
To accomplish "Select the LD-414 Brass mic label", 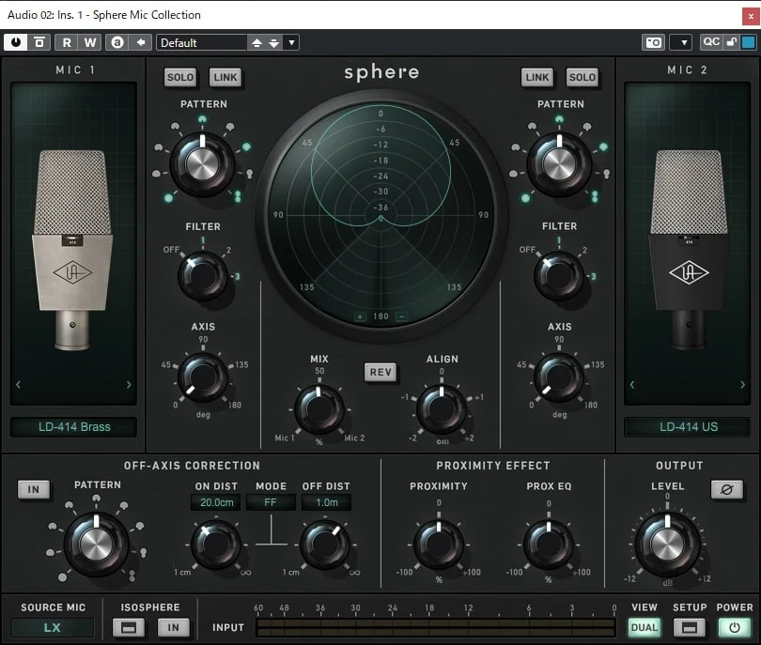I will (73, 425).
